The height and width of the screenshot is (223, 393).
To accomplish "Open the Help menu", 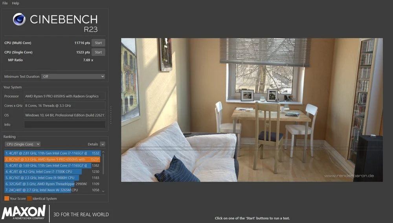I will coord(16,3).
